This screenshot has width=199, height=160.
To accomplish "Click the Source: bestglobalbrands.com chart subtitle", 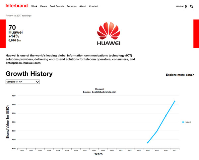I will click(x=99, y=92).
